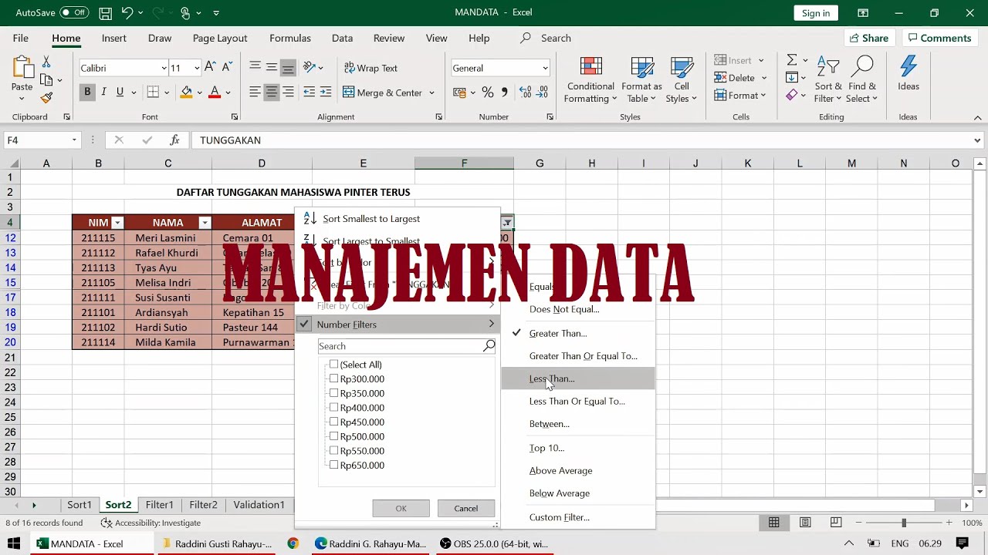The width and height of the screenshot is (988, 555).
Task: Switch to the Formulas tab
Action: (290, 38)
